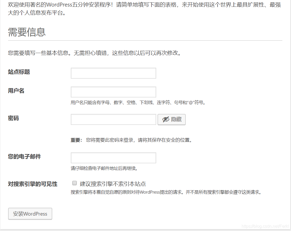This screenshot has width=291, height=231.
Task: Click the 站点标题 label
Action: click(x=19, y=72)
